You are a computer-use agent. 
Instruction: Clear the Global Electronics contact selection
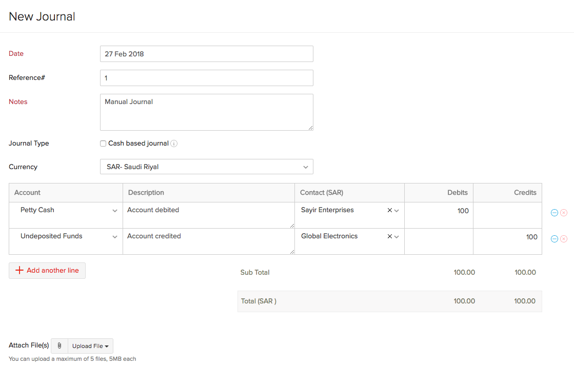(389, 236)
